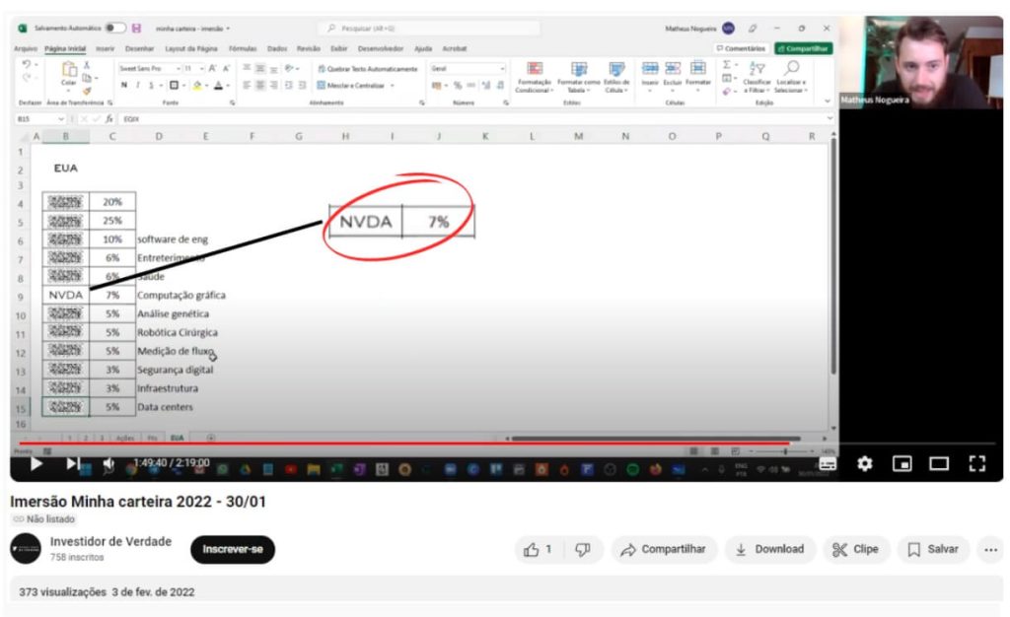
Task: Open Localizar e Selecionar menu
Action: (x=790, y=77)
